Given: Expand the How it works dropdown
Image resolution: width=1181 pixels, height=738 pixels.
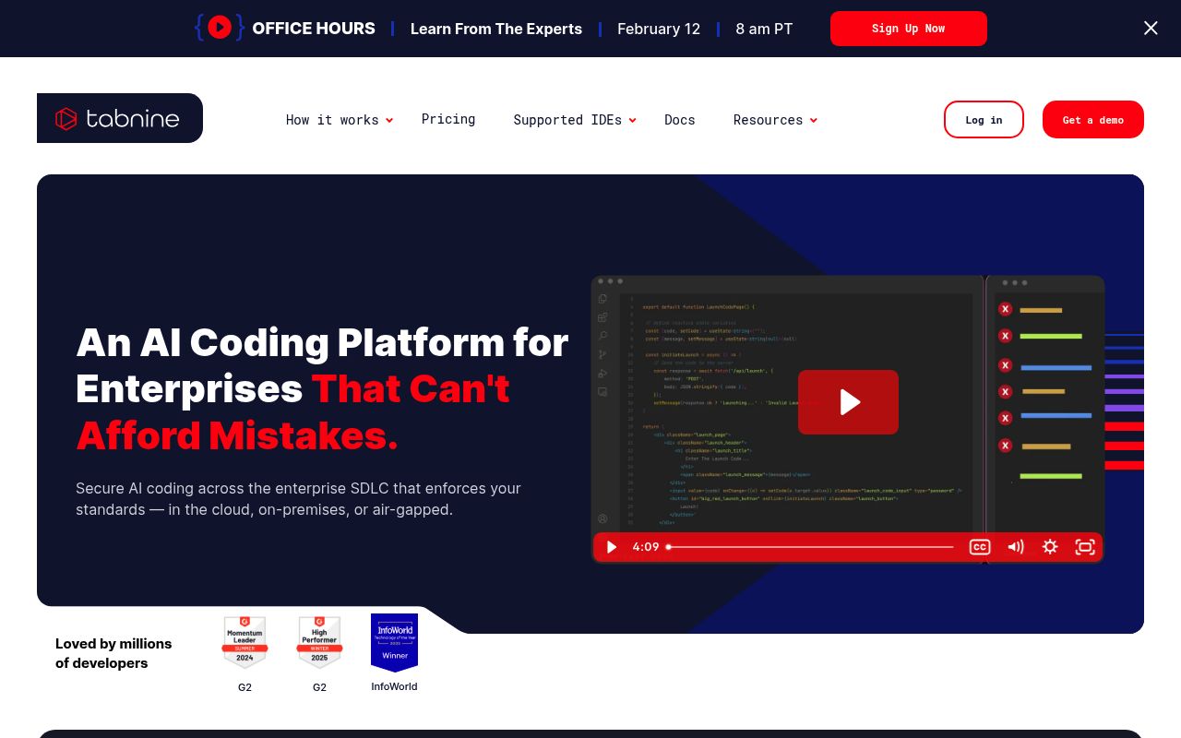Looking at the screenshot, I should click(339, 120).
